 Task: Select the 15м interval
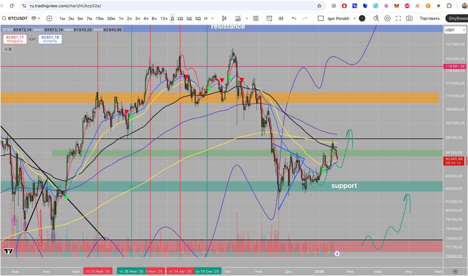click(x=99, y=19)
